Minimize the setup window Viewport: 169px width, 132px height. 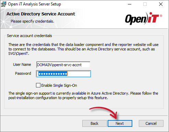click(130, 4)
